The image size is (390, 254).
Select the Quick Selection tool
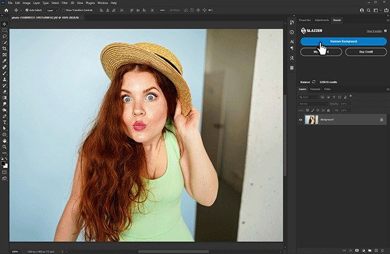(x=4, y=43)
